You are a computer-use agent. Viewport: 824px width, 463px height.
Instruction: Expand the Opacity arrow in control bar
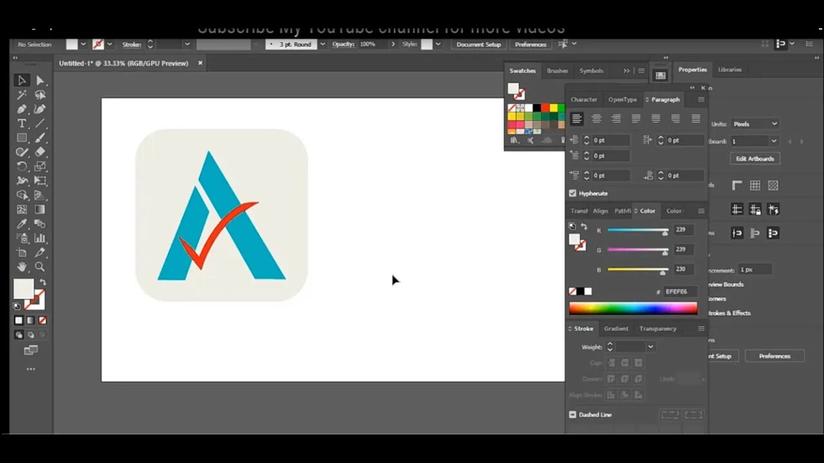coord(393,44)
